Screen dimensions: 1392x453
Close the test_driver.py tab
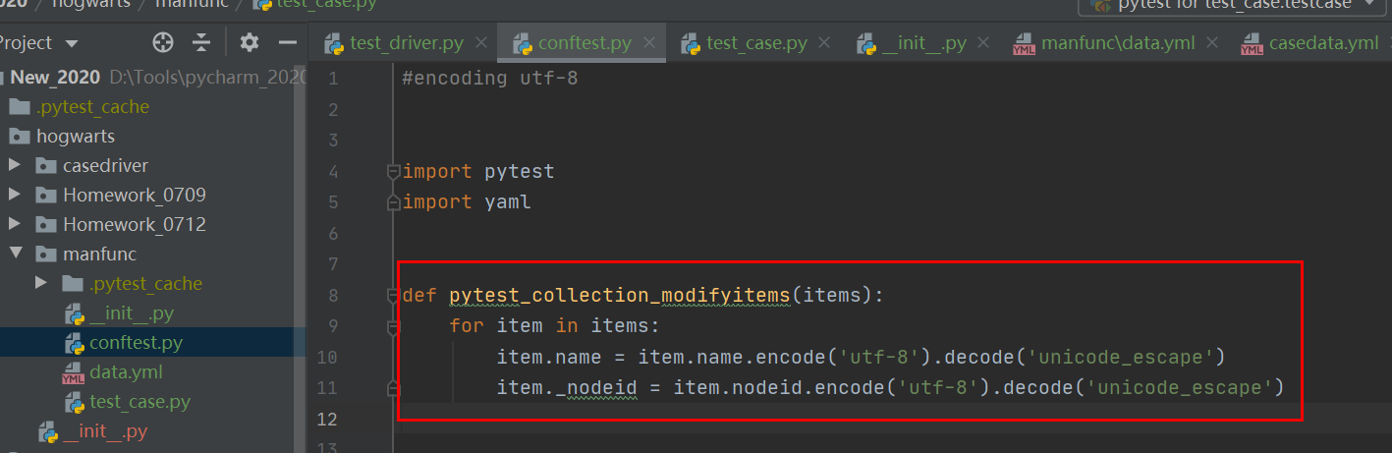pyautogui.click(x=481, y=43)
